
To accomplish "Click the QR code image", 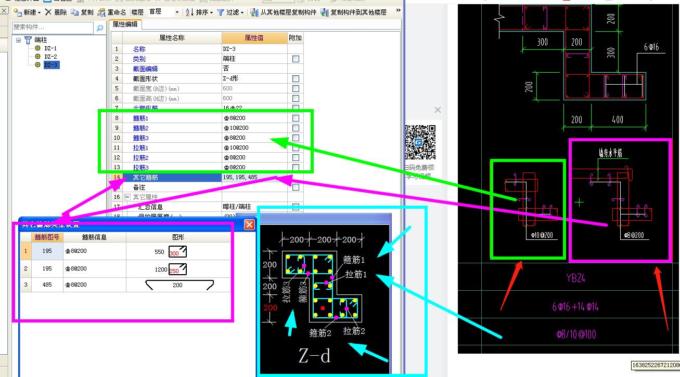I will click(420, 142).
